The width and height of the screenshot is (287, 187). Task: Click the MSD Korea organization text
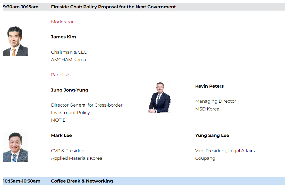pyautogui.click(x=207, y=109)
